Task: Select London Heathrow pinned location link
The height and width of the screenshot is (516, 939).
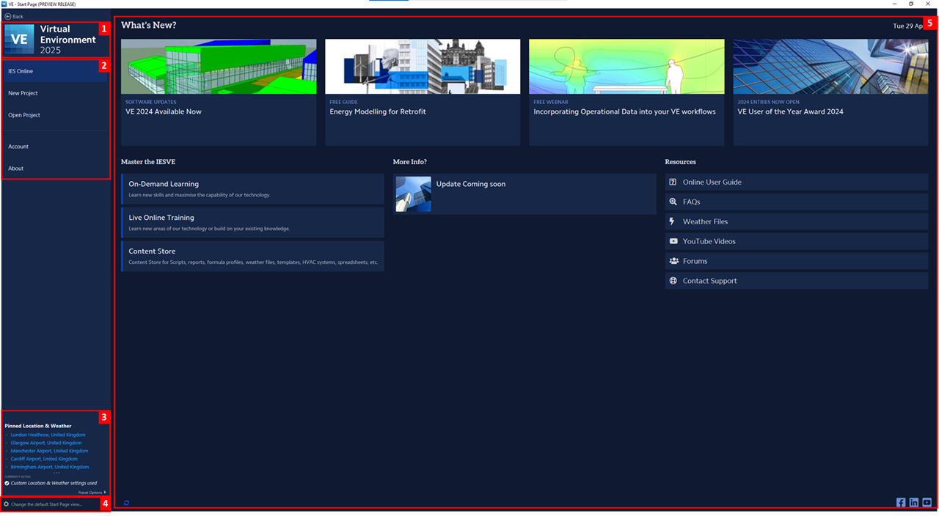Action: [x=48, y=435]
